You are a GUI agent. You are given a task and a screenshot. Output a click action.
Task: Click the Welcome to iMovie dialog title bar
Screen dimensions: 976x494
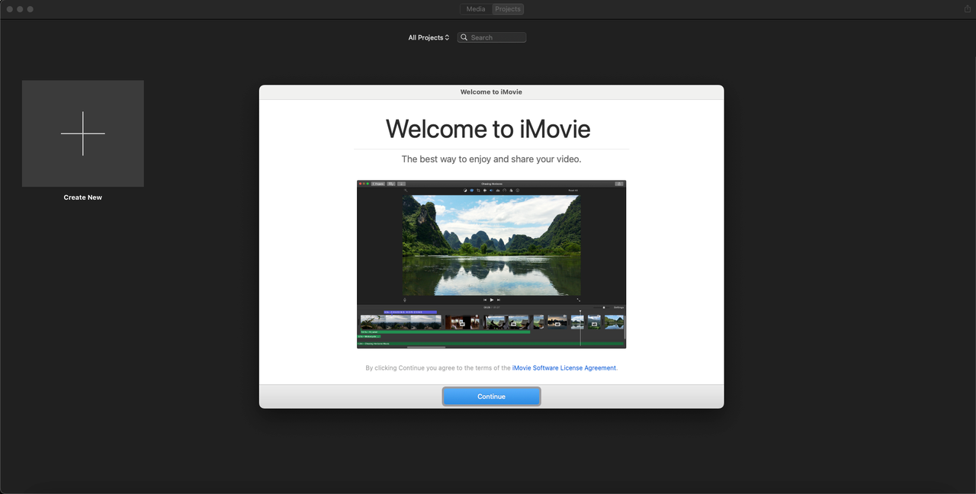491,92
